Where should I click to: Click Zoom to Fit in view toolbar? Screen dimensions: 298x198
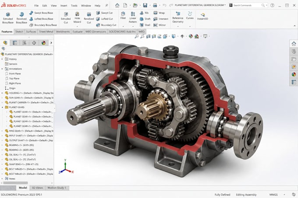(137, 36)
